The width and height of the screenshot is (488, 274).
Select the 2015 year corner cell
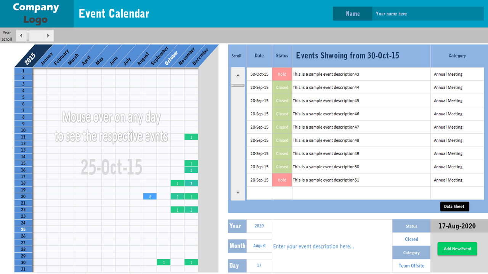click(29, 57)
